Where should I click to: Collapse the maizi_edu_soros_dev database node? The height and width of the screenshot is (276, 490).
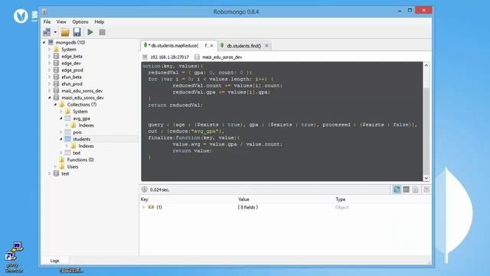(50, 97)
